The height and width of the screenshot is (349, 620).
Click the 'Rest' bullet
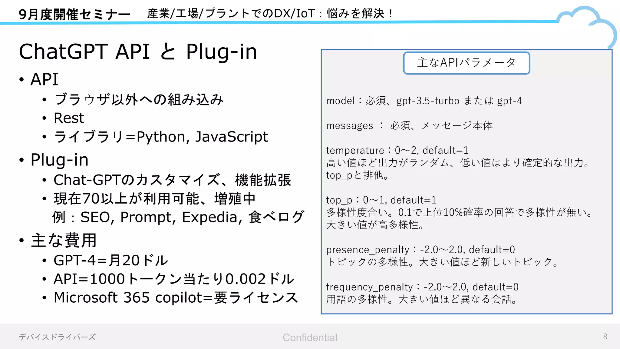69,118
